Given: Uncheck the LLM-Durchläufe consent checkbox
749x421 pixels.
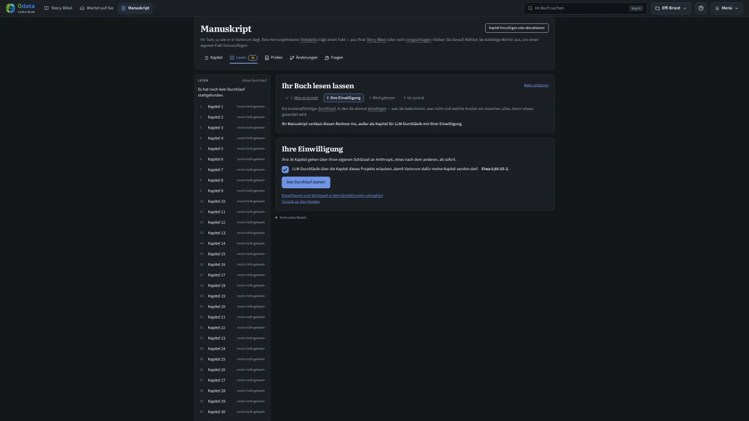Looking at the screenshot, I should click(286, 170).
